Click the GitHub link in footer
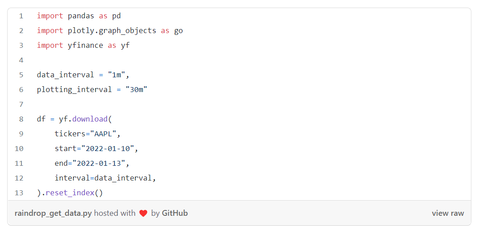 (x=174, y=213)
